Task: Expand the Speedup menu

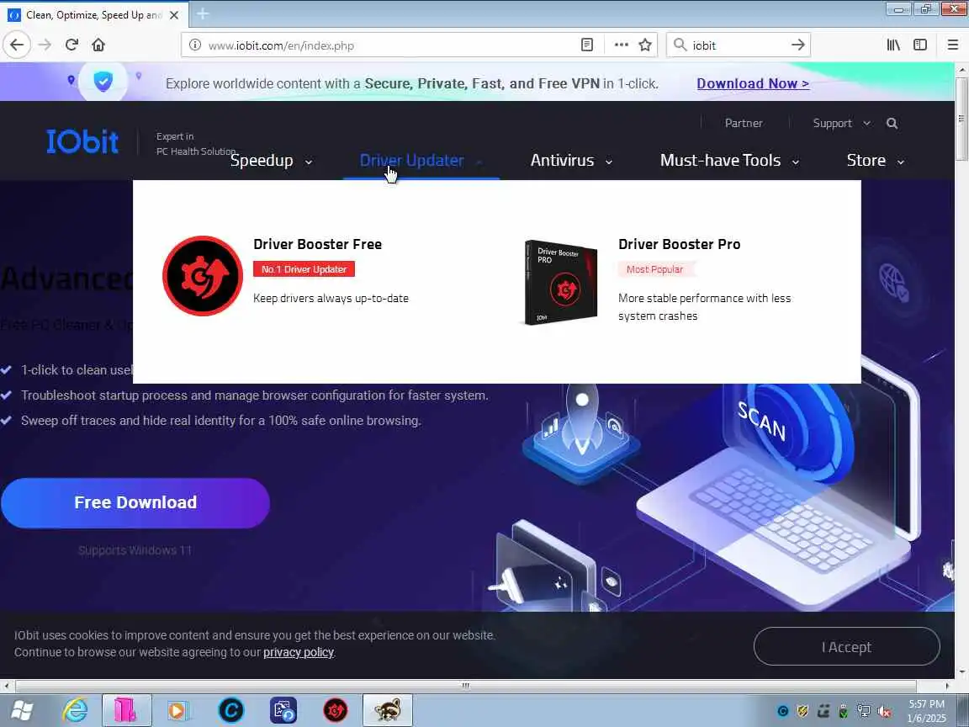Action: click(272, 161)
